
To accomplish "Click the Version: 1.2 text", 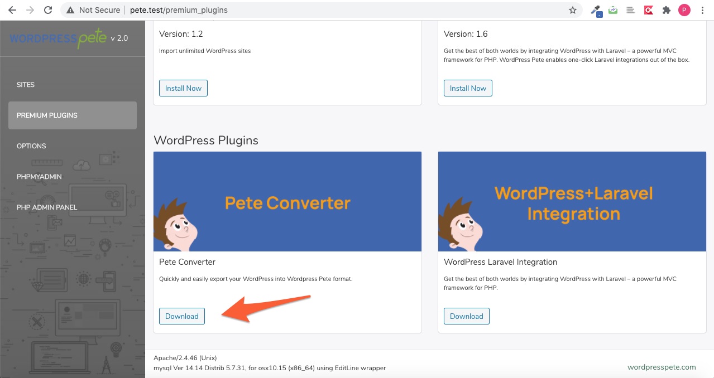I will [x=181, y=34].
